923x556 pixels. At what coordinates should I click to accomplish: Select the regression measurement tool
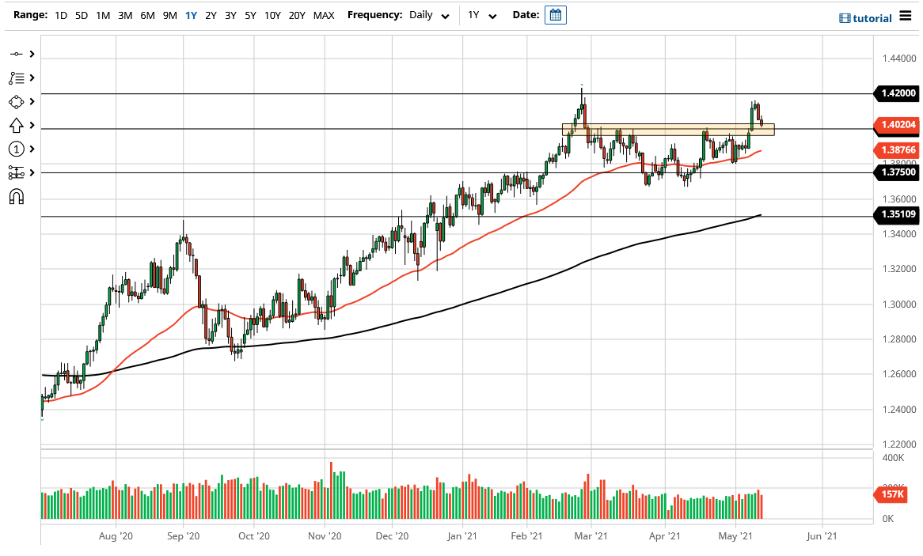(16, 172)
